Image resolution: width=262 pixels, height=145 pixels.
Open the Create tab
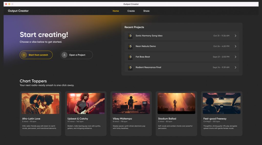[x=131, y=11]
